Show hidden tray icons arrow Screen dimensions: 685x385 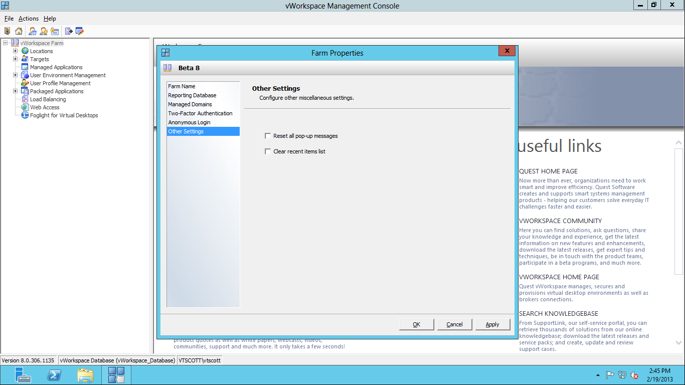coord(598,375)
